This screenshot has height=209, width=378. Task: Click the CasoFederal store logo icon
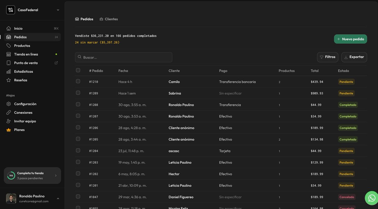click(x=10, y=10)
